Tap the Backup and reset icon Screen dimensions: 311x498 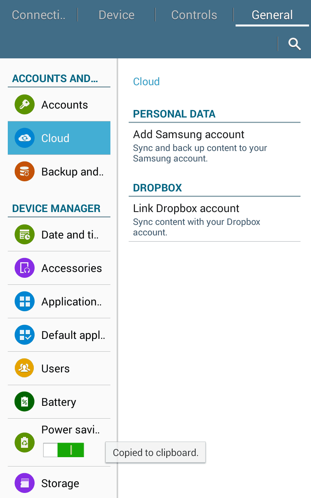click(x=24, y=172)
